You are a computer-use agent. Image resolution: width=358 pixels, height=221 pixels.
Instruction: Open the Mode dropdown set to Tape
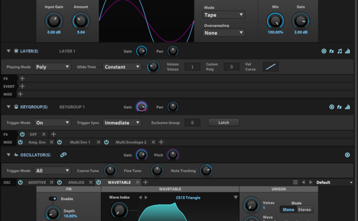tap(224, 15)
